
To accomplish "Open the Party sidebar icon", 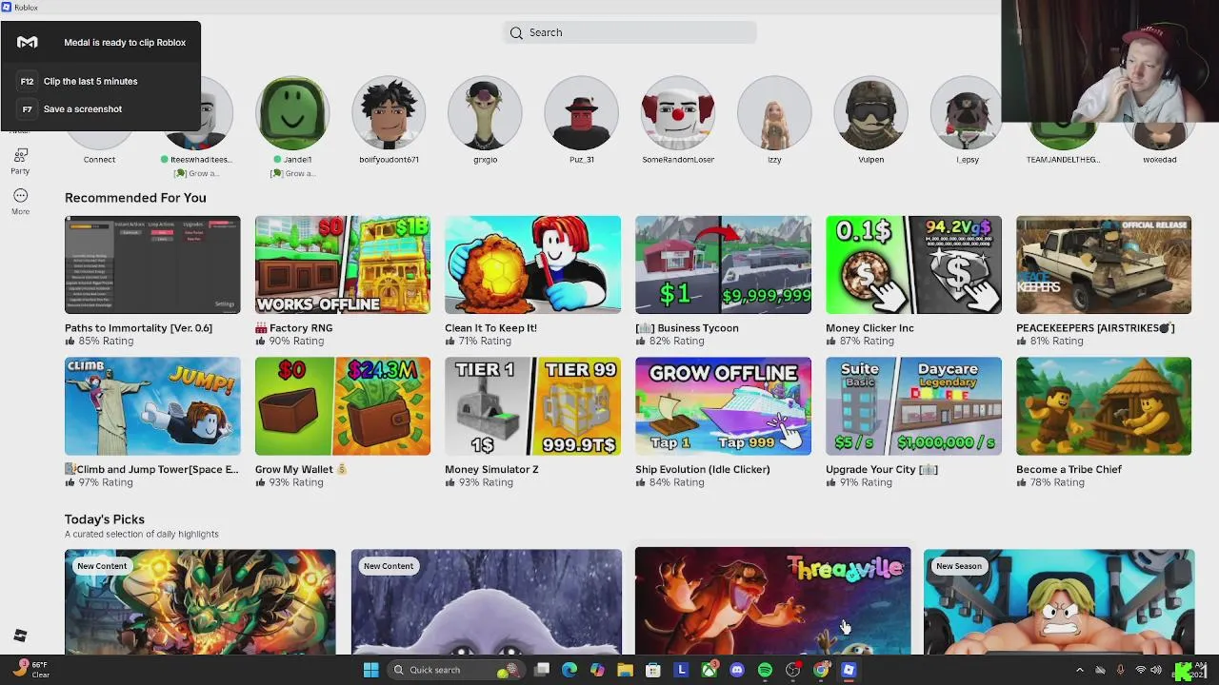I will click(20, 155).
